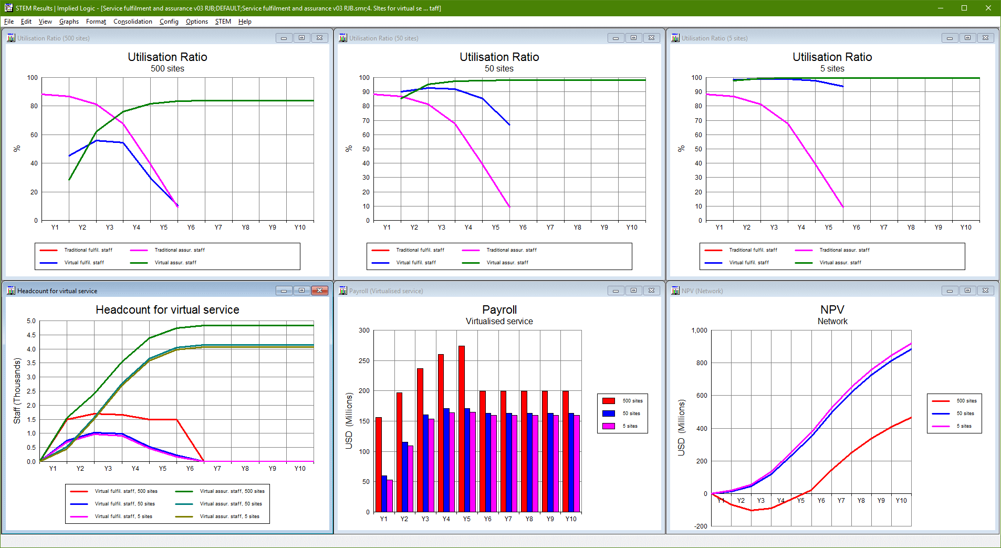Screen dimensions: 1001x548
Task: Close the Headcount for virtual service window
Action: [319, 291]
